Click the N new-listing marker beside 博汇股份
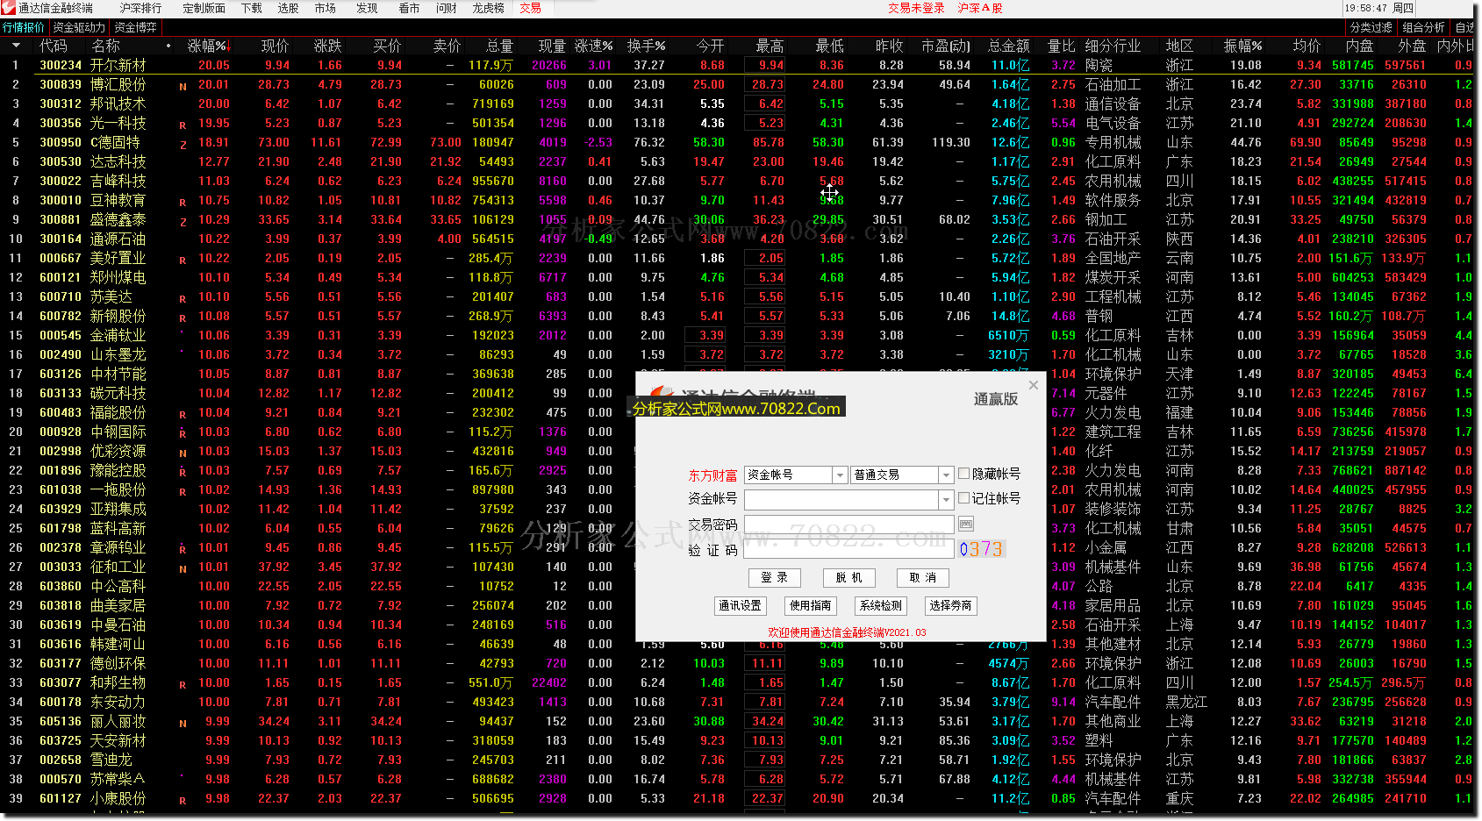 183,86
